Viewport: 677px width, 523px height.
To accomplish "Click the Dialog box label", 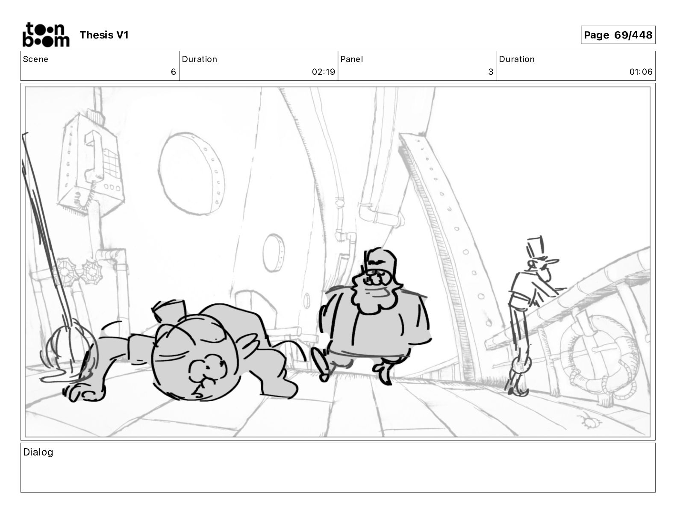I will click(38, 452).
